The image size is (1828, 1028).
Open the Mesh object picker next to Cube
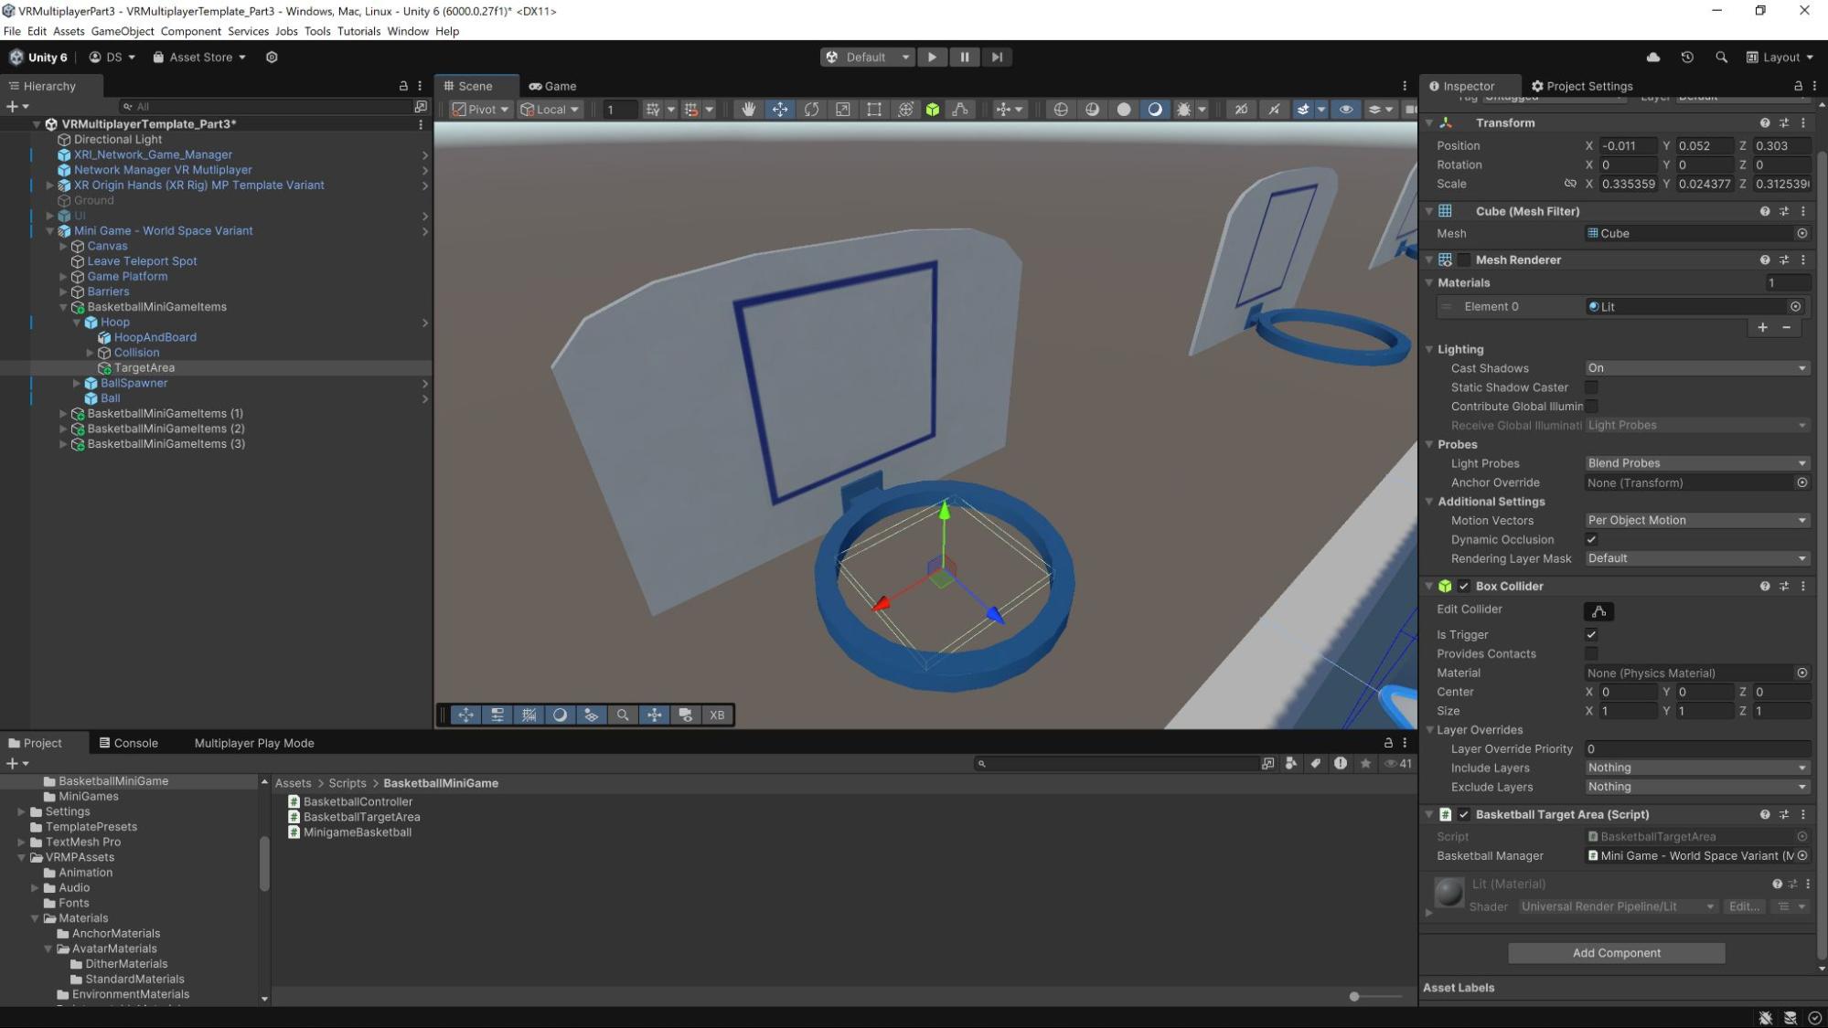tap(1801, 233)
